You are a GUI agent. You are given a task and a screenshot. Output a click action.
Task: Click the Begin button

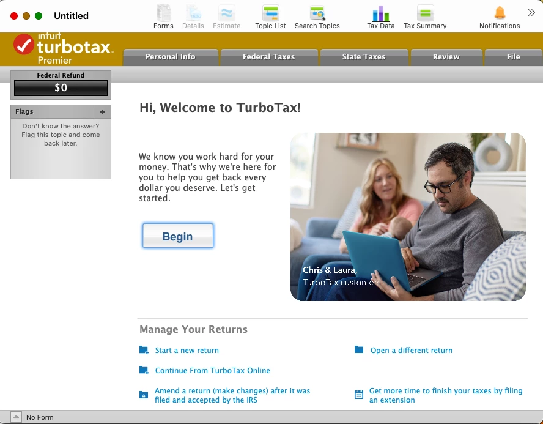tap(178, 236)
